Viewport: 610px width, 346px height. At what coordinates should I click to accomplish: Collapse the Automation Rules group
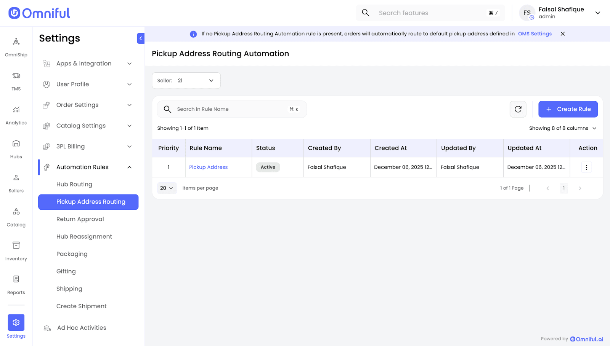(x=129, y=167)
